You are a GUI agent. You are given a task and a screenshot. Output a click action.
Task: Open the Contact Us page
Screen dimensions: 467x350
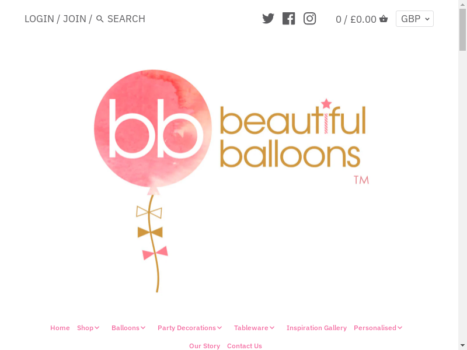245,346
